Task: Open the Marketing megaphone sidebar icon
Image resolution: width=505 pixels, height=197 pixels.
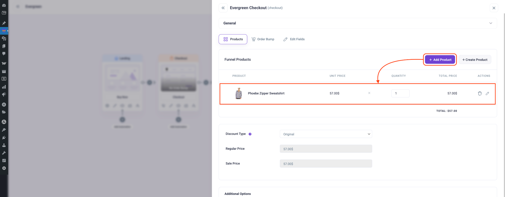Action: click(4, 94)
